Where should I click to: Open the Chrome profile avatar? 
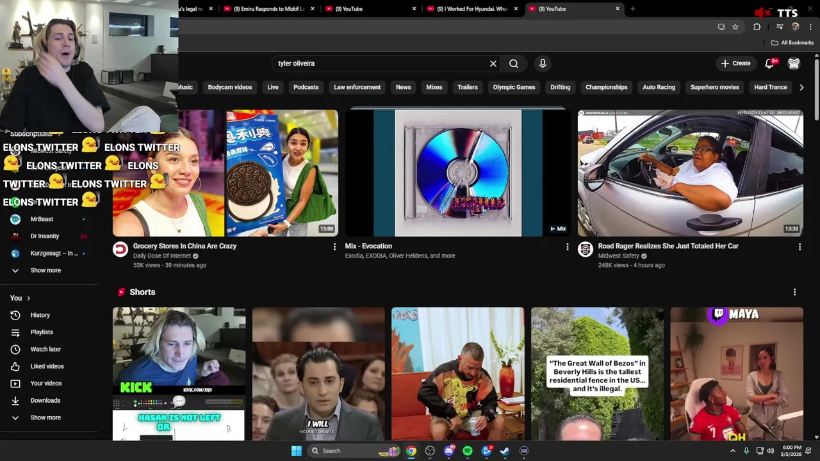coord(796,27)
